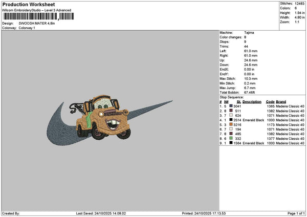This screenshot has width=307, height=217.
Task: Click the 'Brand' column header
Action: [x=281, y=102]
